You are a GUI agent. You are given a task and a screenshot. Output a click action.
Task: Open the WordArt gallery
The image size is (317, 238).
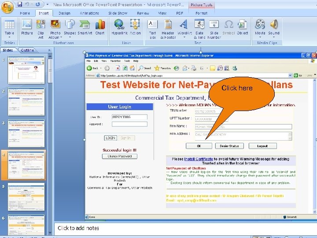184,30
